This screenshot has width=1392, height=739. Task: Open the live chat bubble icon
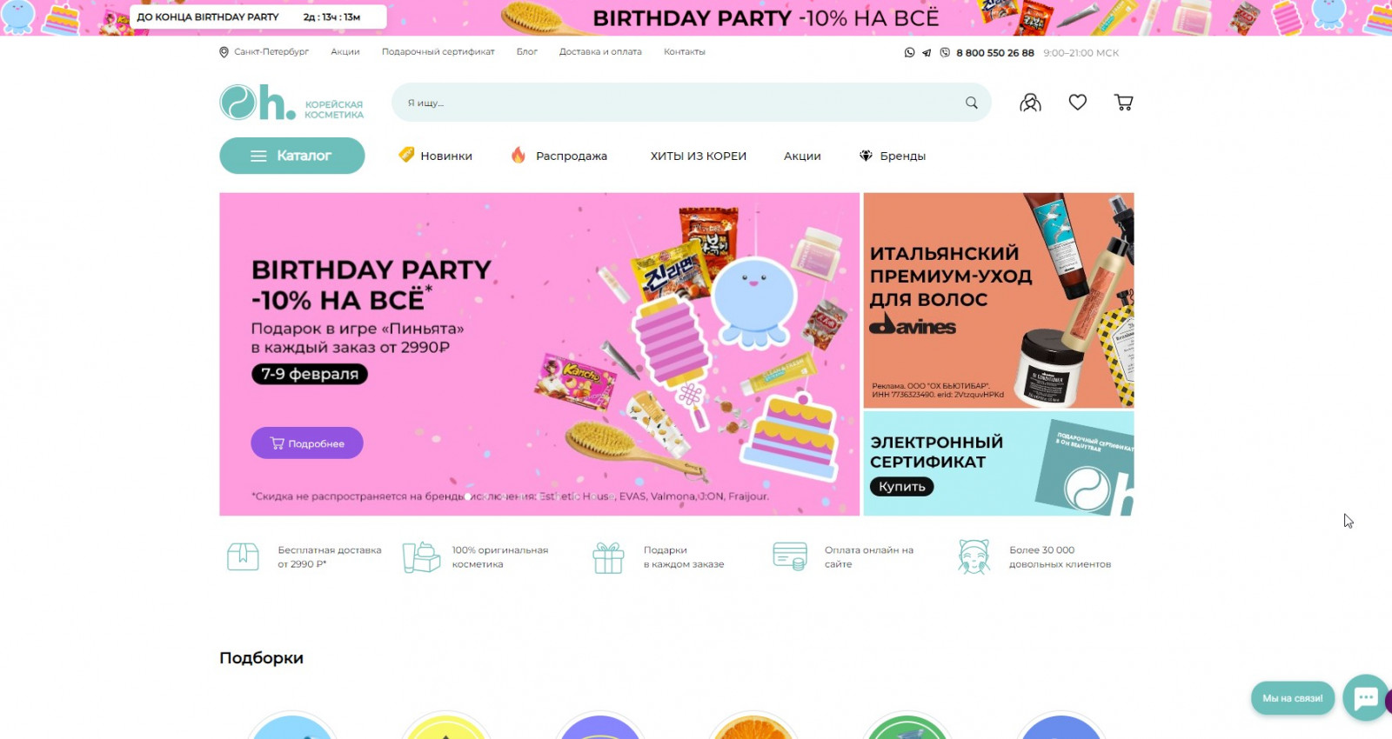tap(1365, 697)
